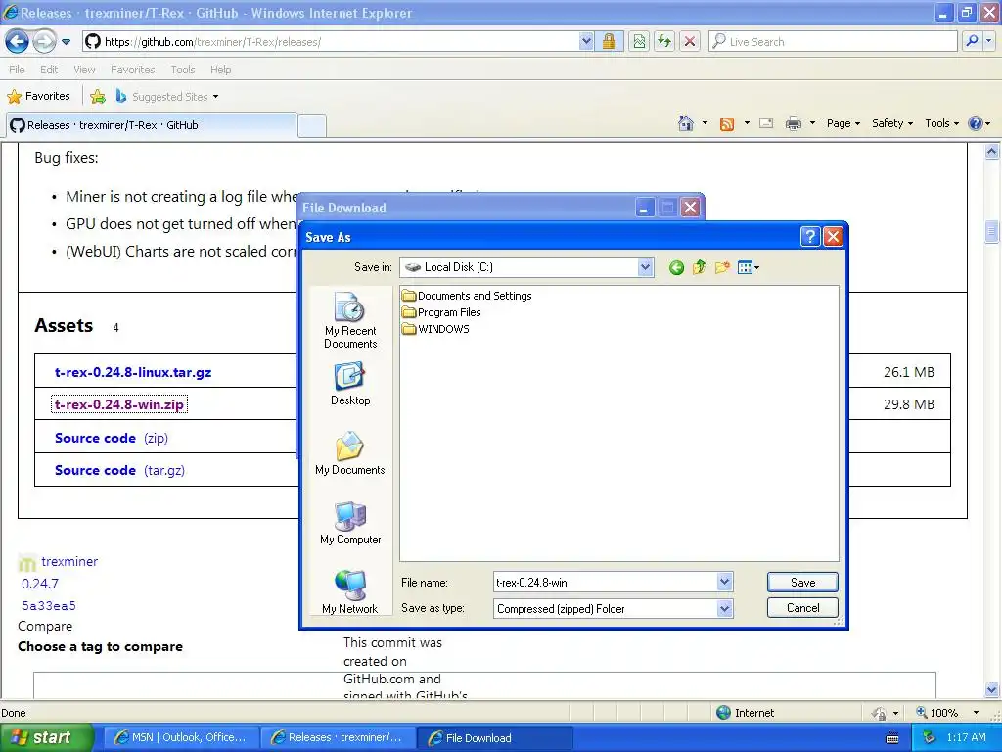Select My Network in places bar
This screenshot has height=752, width=1002.
pos(350,592)
